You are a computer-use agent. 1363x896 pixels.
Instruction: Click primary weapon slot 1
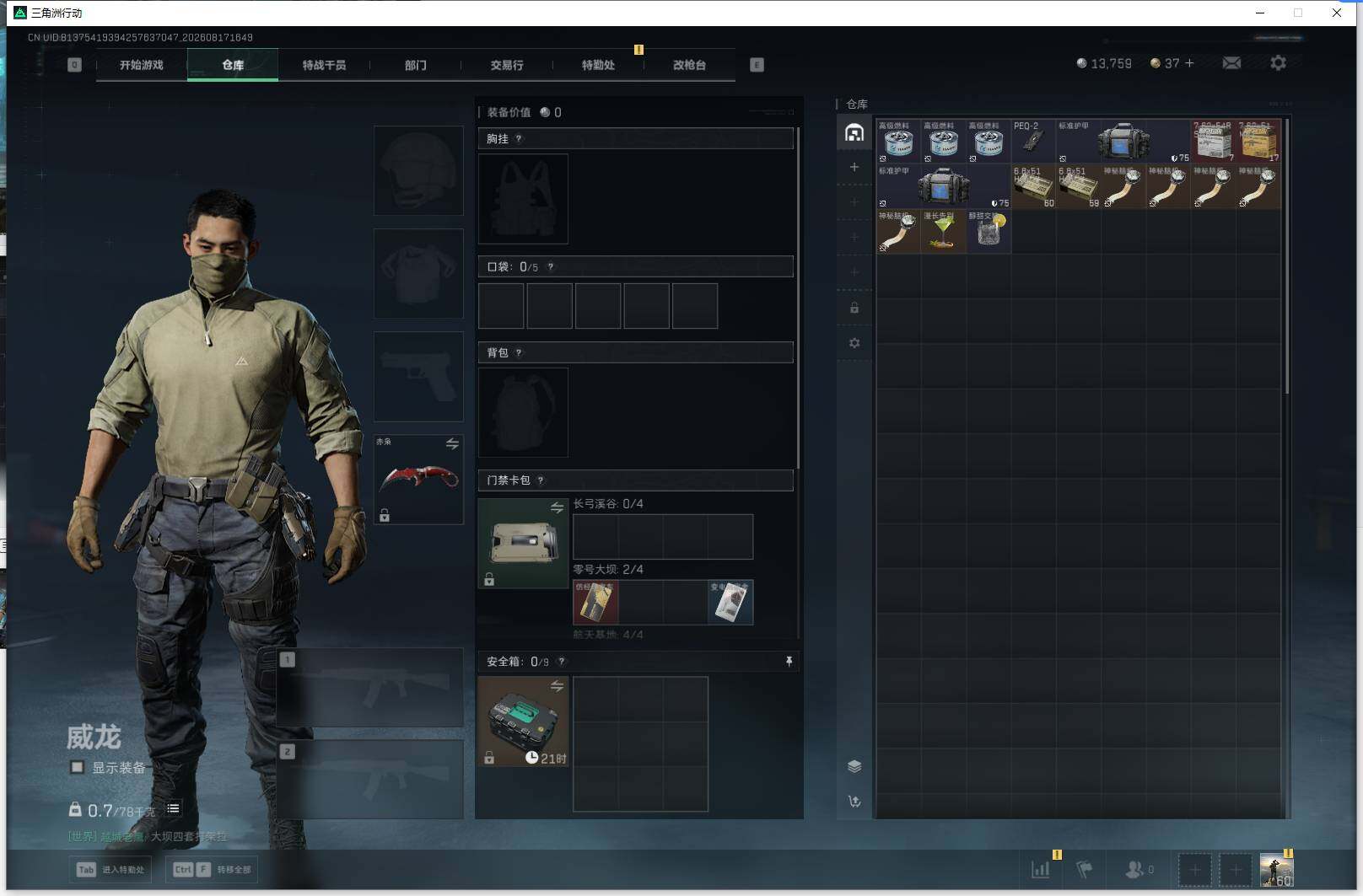(369, 687)
